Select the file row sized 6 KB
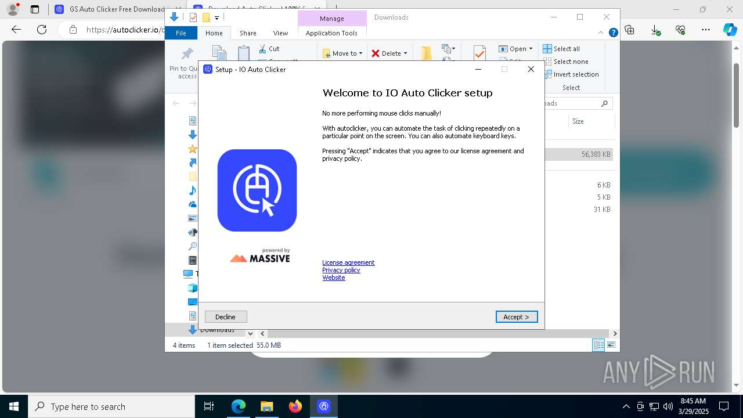 click(579, 185)
